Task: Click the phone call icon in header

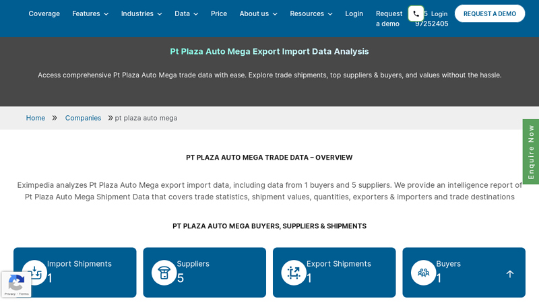Action: point(416,13)
